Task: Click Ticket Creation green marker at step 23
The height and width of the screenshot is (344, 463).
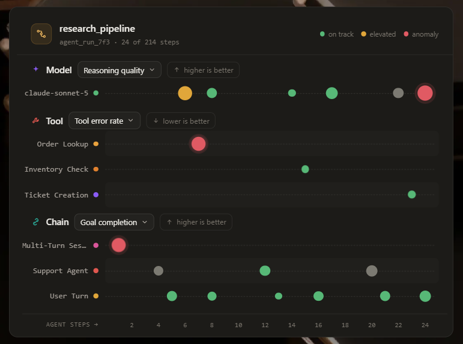Action: point(411,195)
